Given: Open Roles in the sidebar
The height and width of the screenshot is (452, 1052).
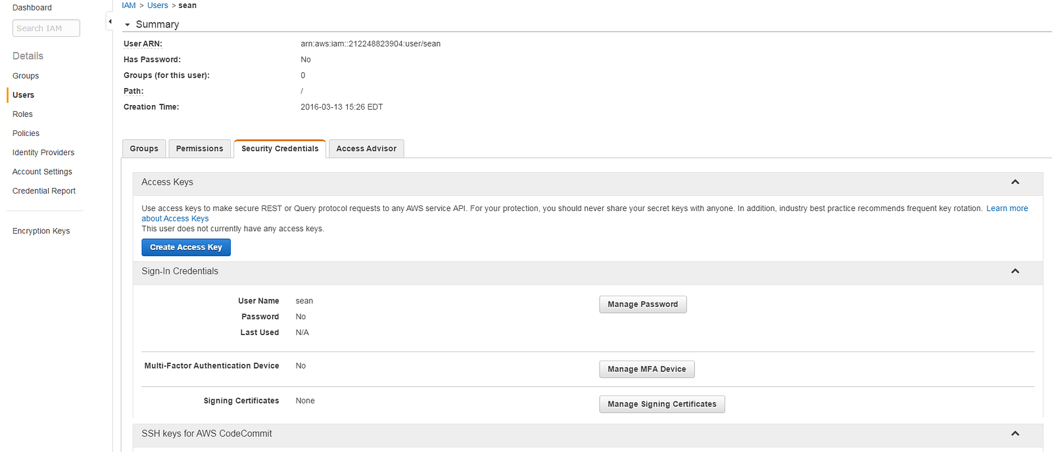Looking at the screenshot, I should tap(22, 114).
